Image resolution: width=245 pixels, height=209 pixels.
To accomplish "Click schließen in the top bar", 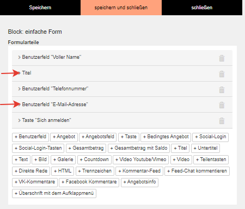I will (202, 8).
